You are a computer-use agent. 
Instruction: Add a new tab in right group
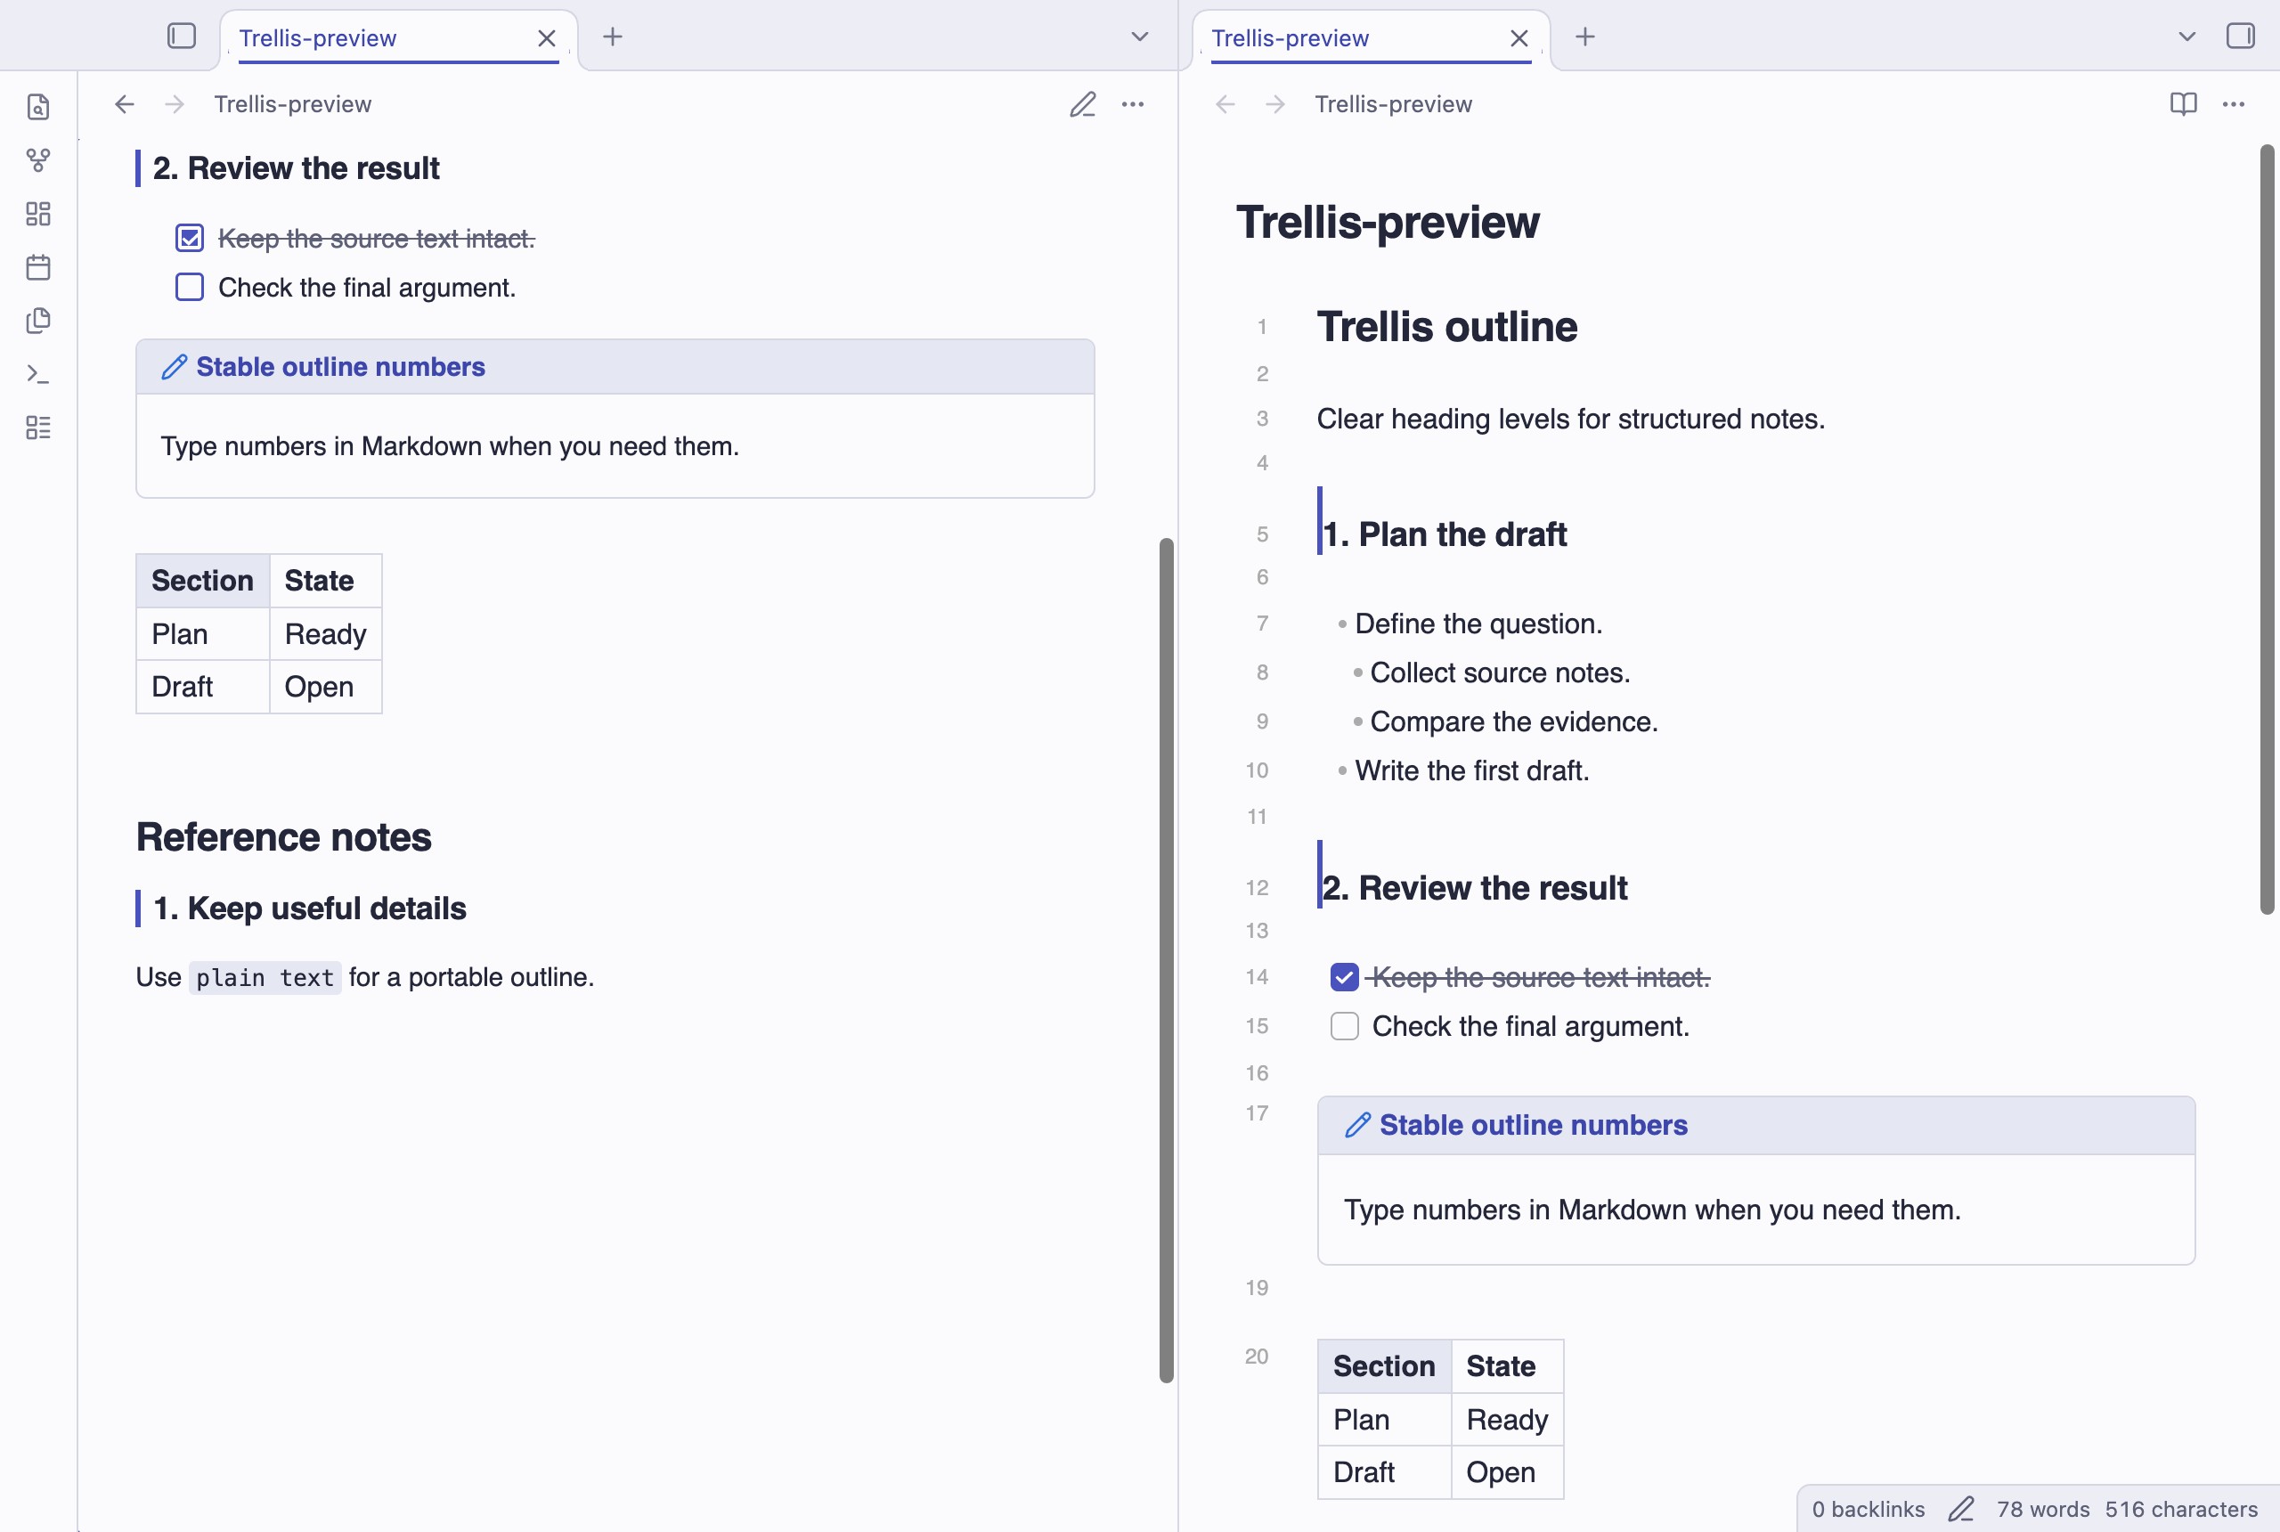[x=1585, y=37]
